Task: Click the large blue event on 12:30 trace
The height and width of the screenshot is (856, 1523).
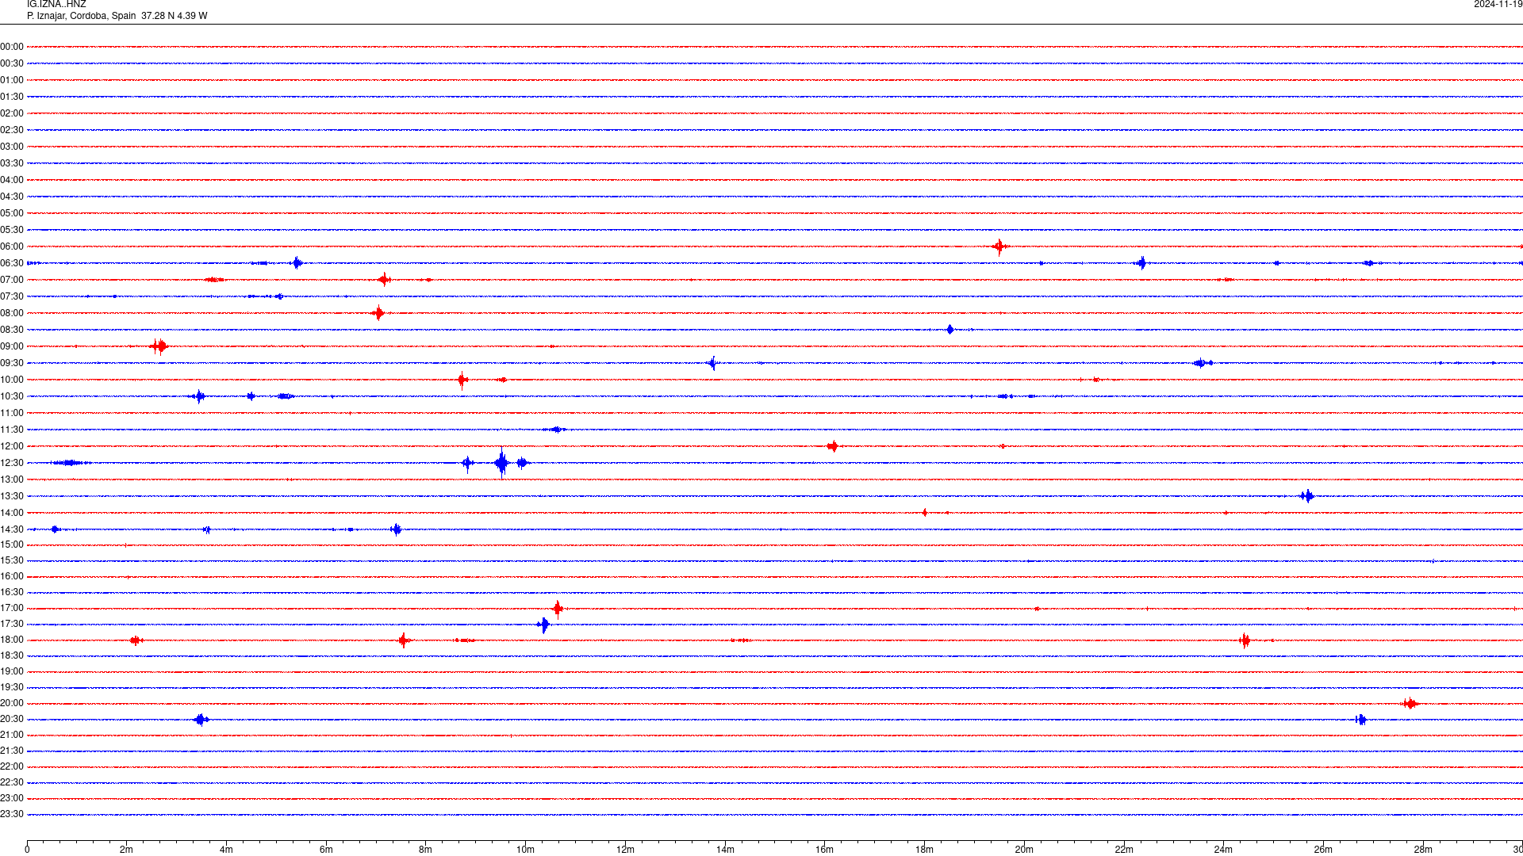Action: click(501, 463)
